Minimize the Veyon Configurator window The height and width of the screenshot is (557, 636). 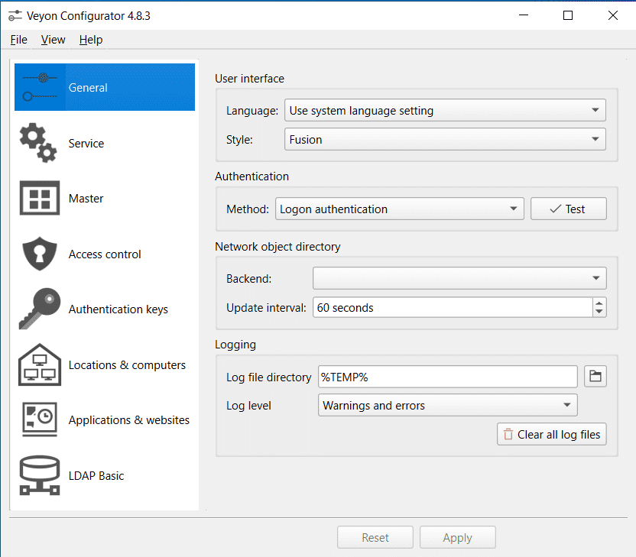coord(524,15)
